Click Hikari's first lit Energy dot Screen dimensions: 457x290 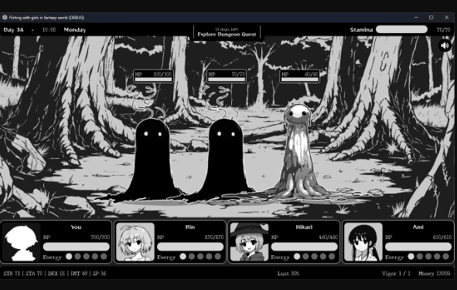[297, 257]
